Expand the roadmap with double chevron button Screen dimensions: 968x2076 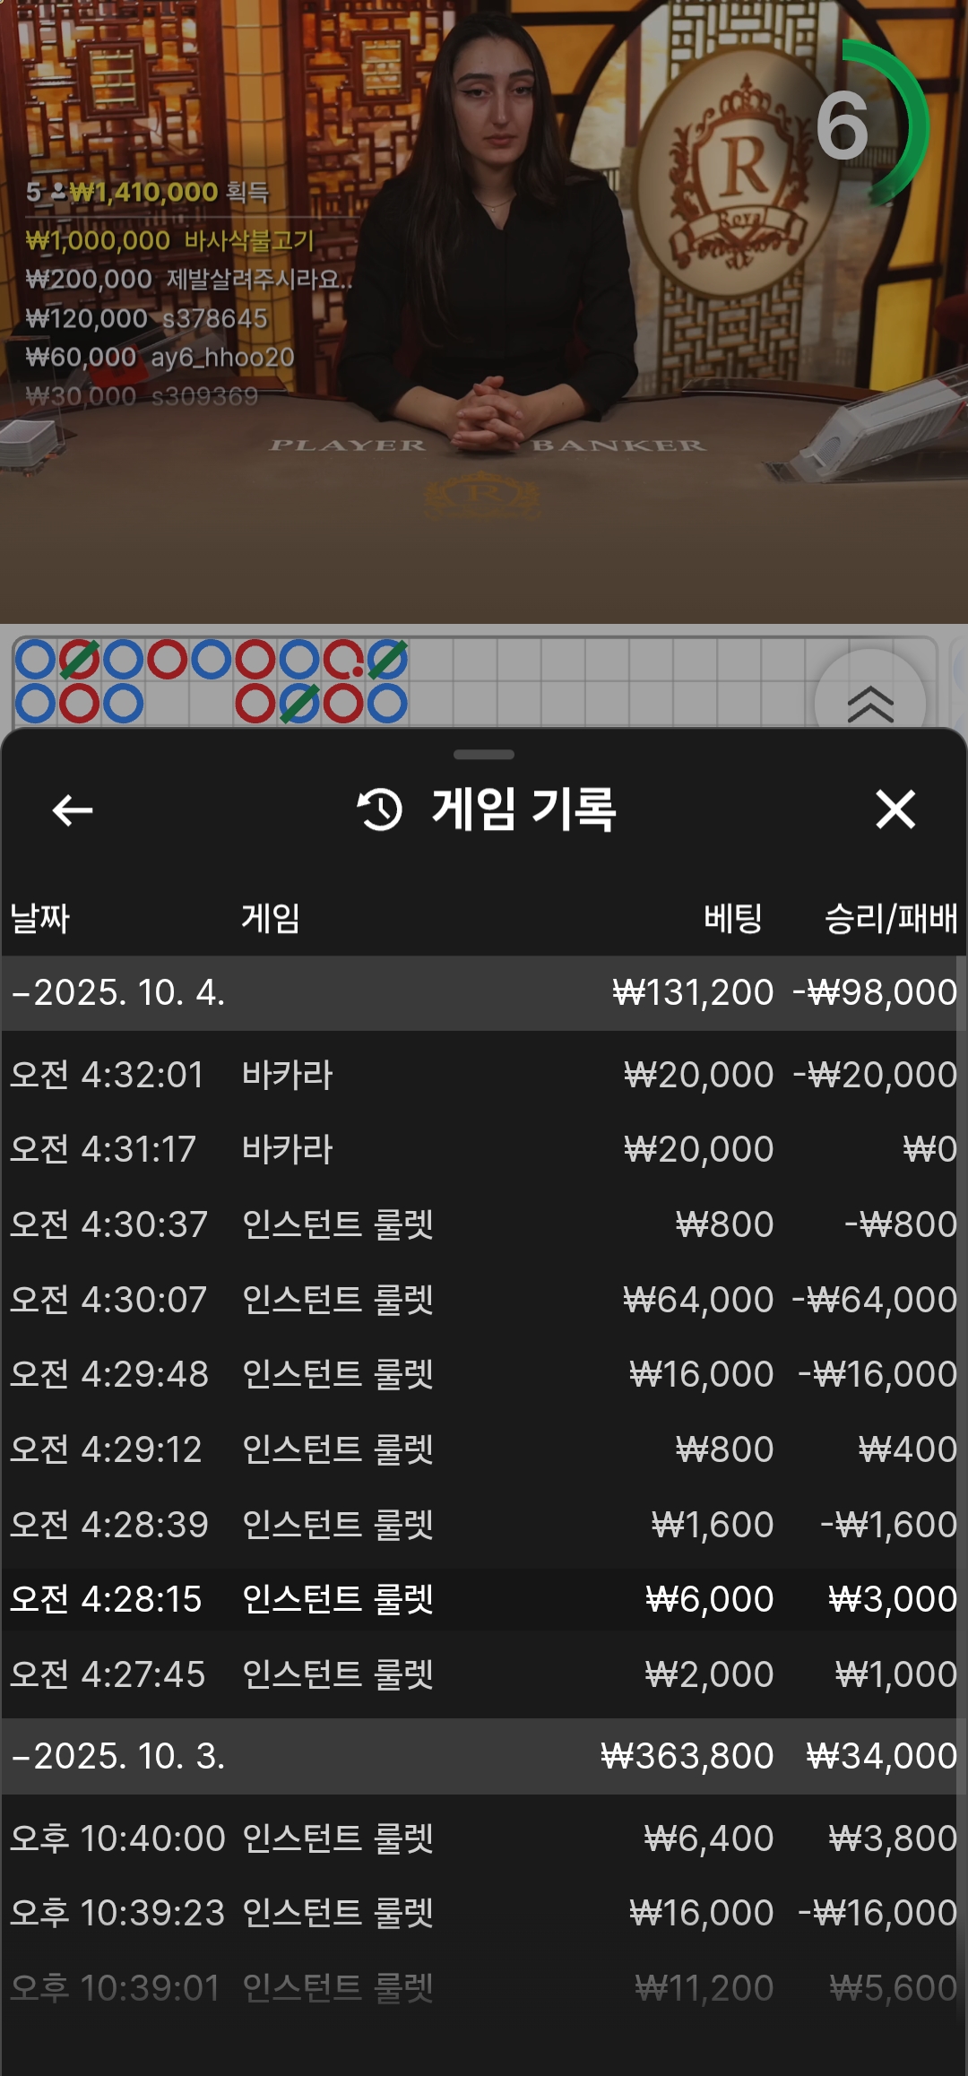pos(869,704)
